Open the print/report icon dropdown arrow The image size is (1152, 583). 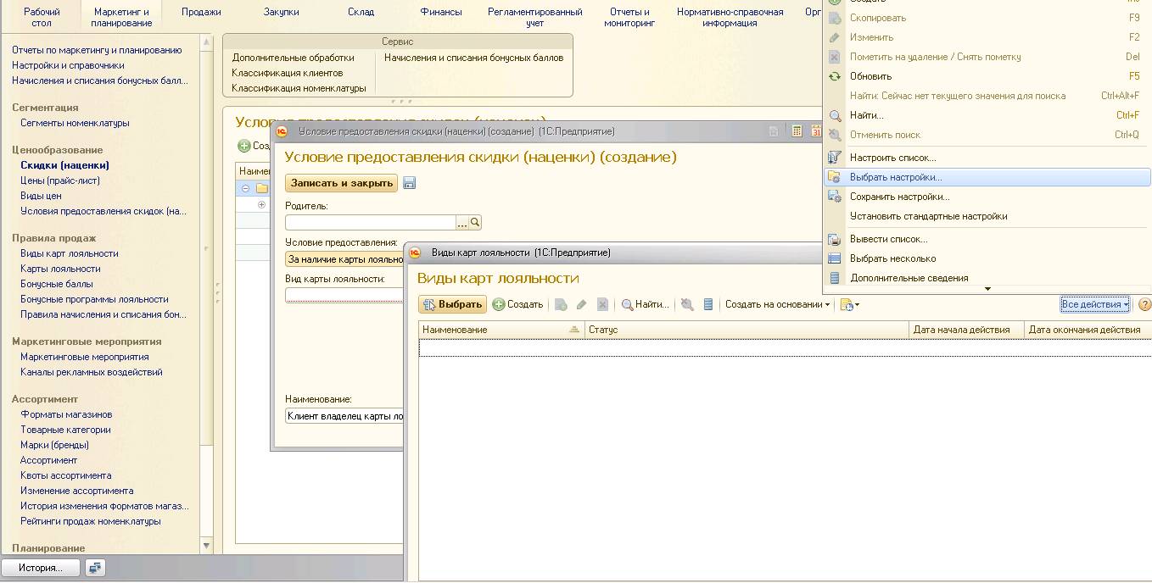pos(857,305)
